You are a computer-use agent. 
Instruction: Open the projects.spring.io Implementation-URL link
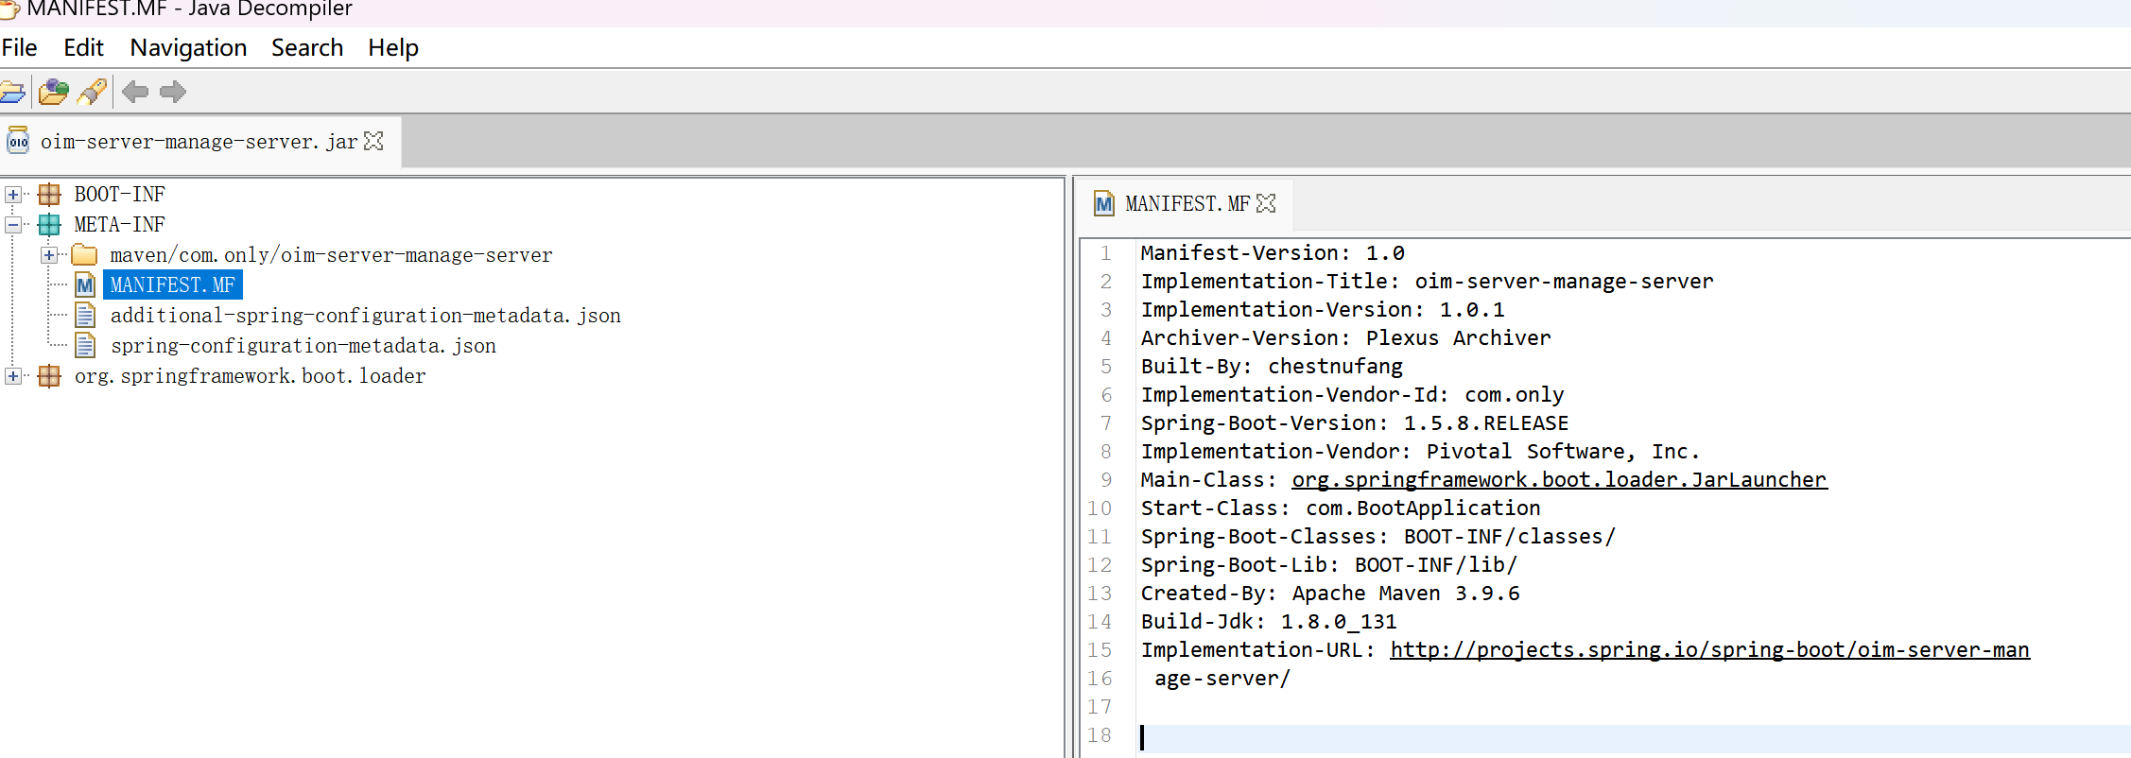1708,650
